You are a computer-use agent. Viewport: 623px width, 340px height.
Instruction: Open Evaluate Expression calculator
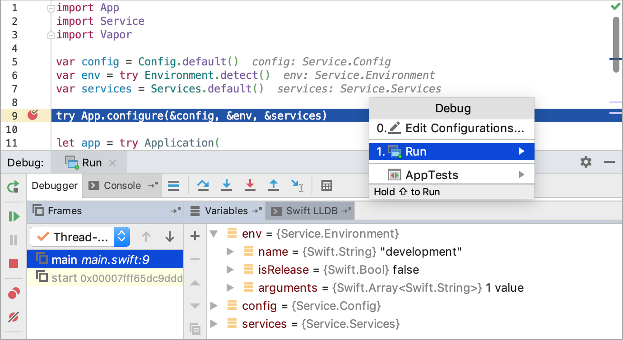[327, 185]
